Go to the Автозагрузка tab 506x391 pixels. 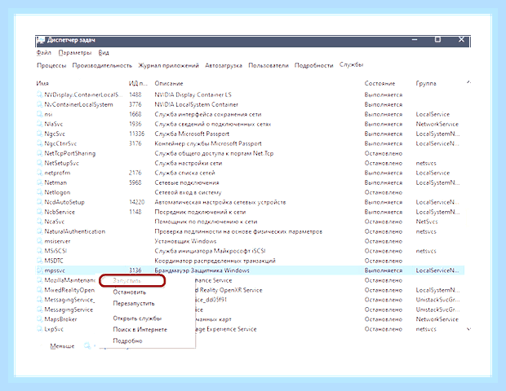[x=224, y=65]
